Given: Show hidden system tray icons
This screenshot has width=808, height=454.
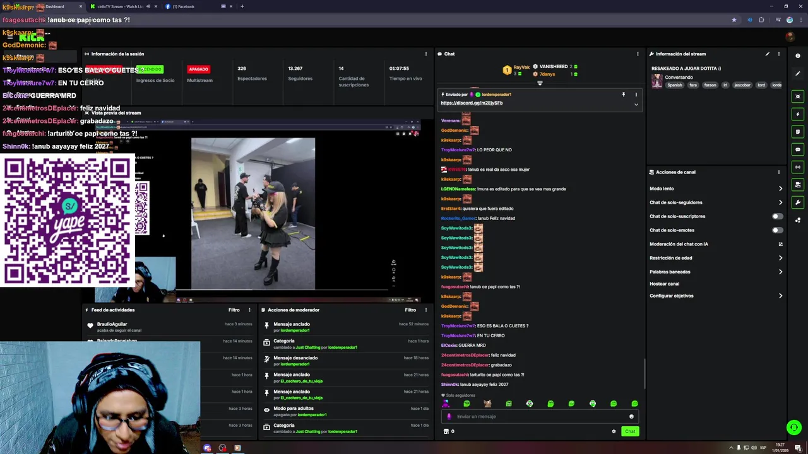Looking at the screenshot, I should (731, 448).
